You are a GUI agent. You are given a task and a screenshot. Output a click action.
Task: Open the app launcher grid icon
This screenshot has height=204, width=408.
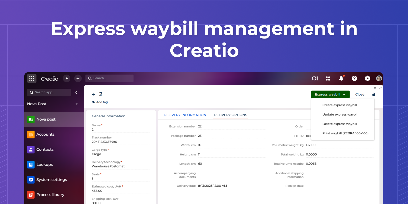click(x=32, y=78)
